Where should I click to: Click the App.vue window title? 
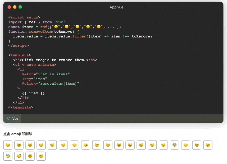click(116, 7)
